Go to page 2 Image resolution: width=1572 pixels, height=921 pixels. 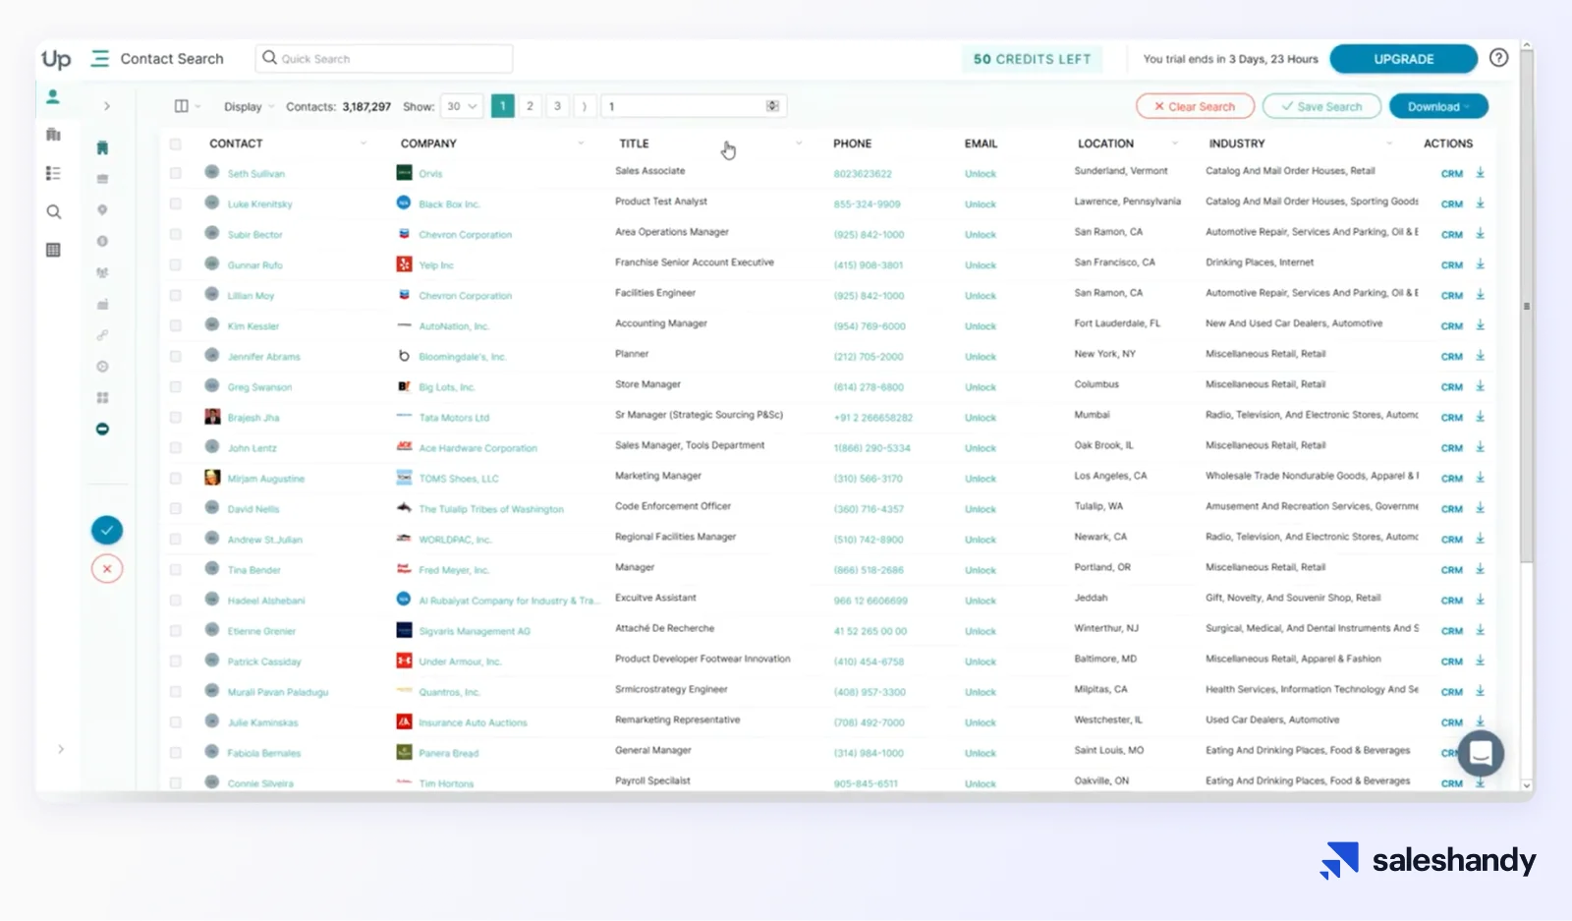(530, 106)
